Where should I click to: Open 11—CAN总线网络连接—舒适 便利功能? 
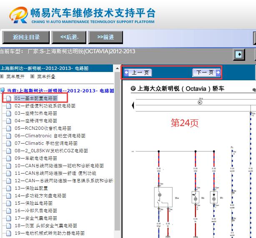tap(55, 173)
